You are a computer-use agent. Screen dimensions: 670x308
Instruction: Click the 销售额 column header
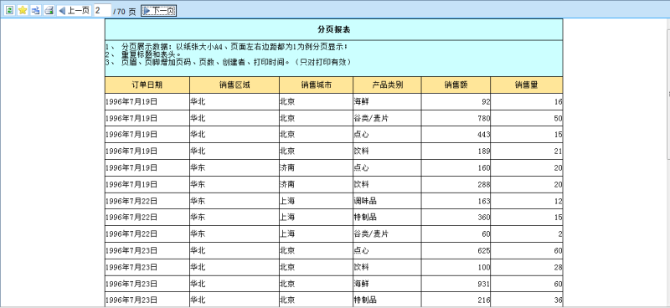pos(456,85)
